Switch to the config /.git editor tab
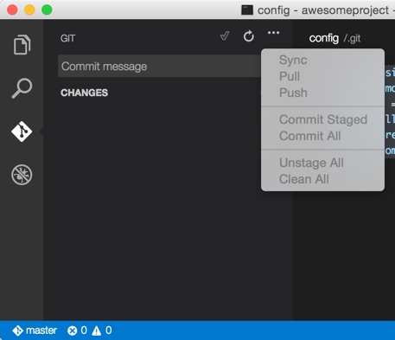Screen dimensions: 395x340 [334, 38]
